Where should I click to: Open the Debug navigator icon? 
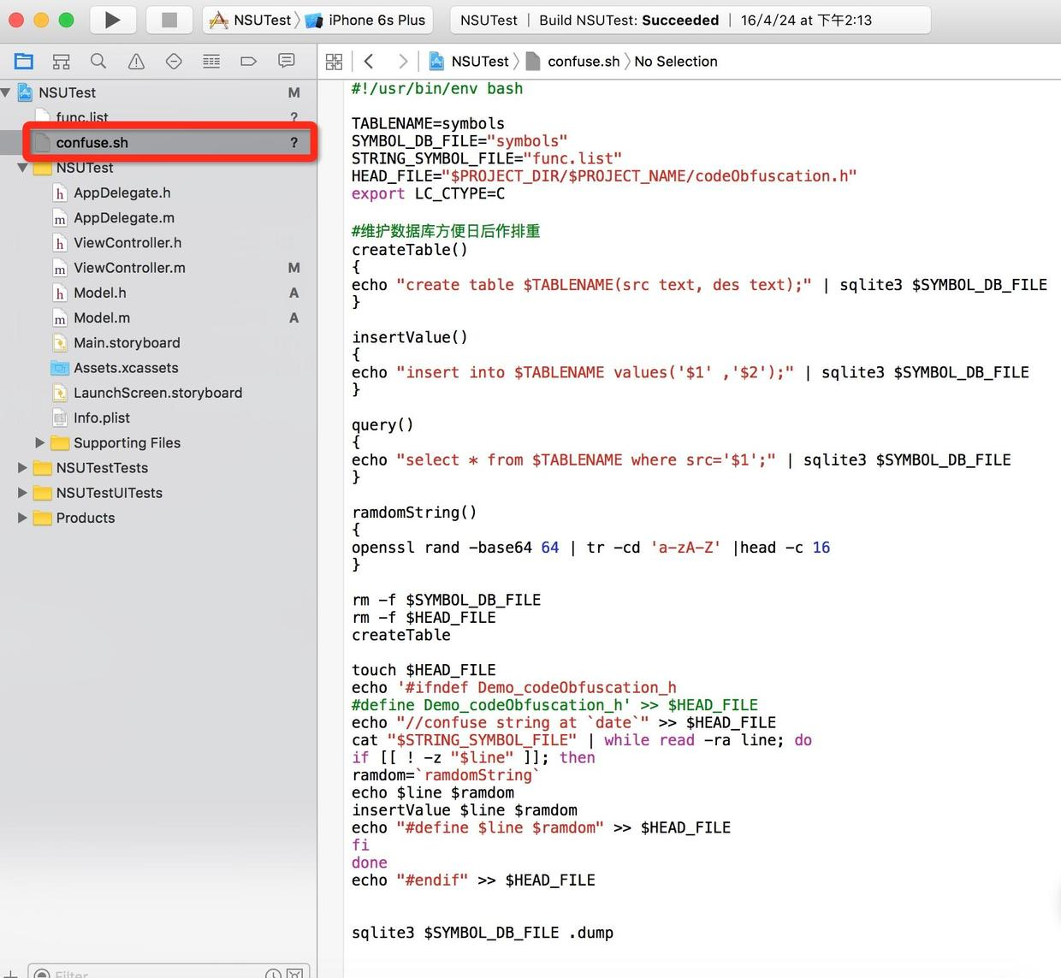pos(211,61)
